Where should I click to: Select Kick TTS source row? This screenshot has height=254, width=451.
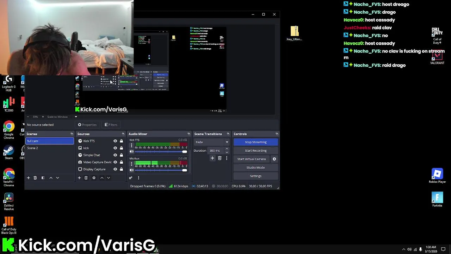point(101,141)
